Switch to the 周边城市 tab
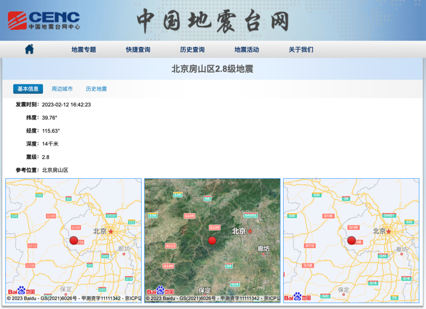This screenshot has height=309, width=426. (x=62, y=89)
